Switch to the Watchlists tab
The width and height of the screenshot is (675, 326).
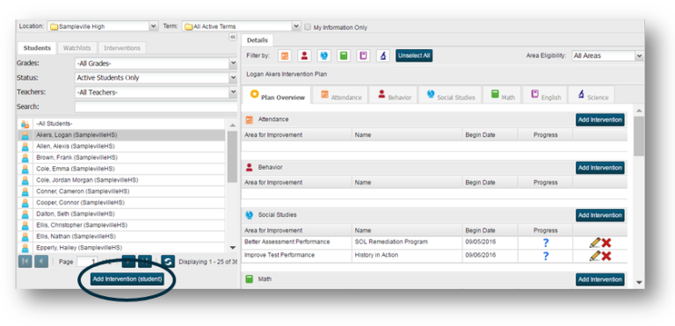[x=77, y=47]
